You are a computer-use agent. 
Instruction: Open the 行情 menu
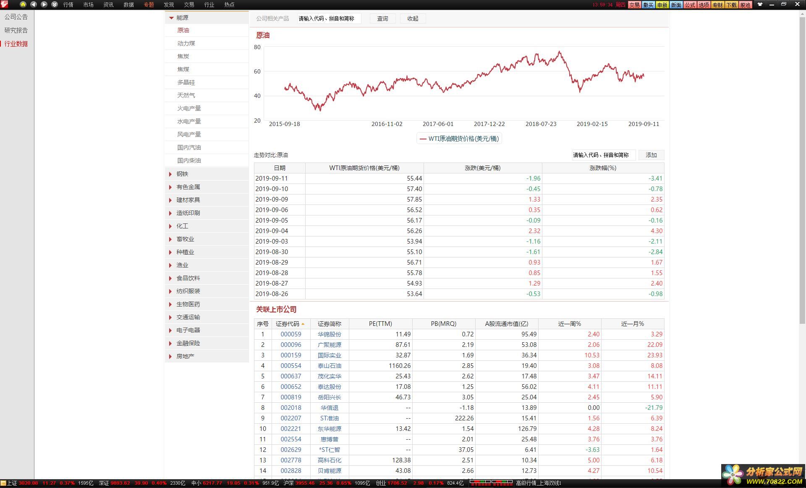click(68, 5)
